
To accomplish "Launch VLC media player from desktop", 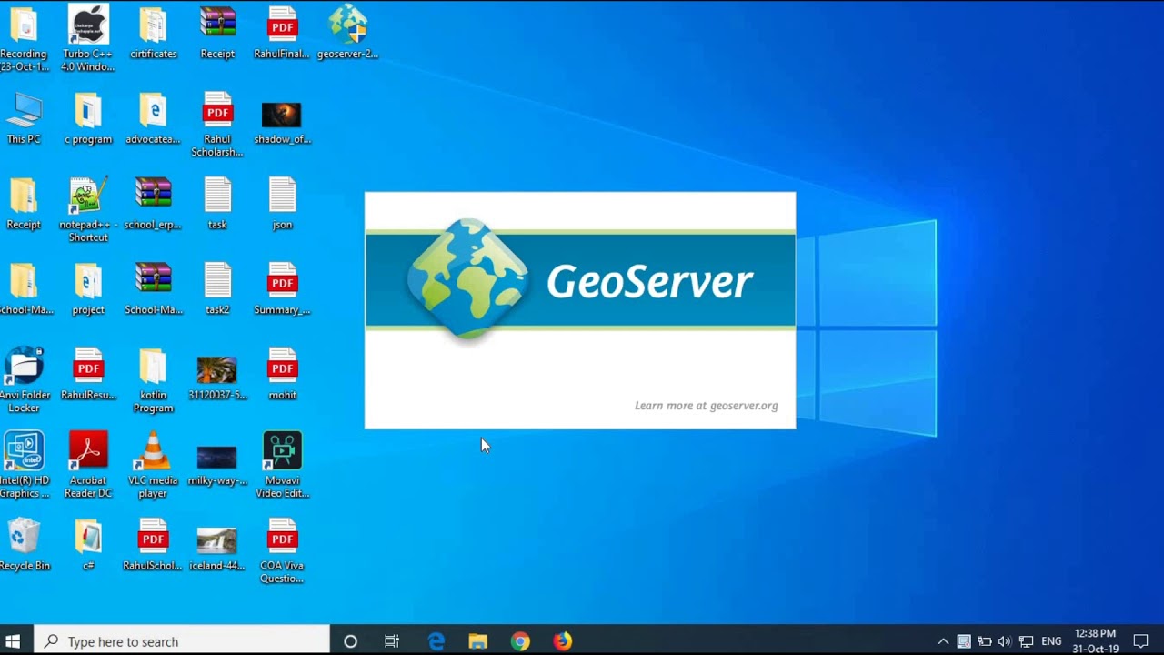I will pos(153,452).
